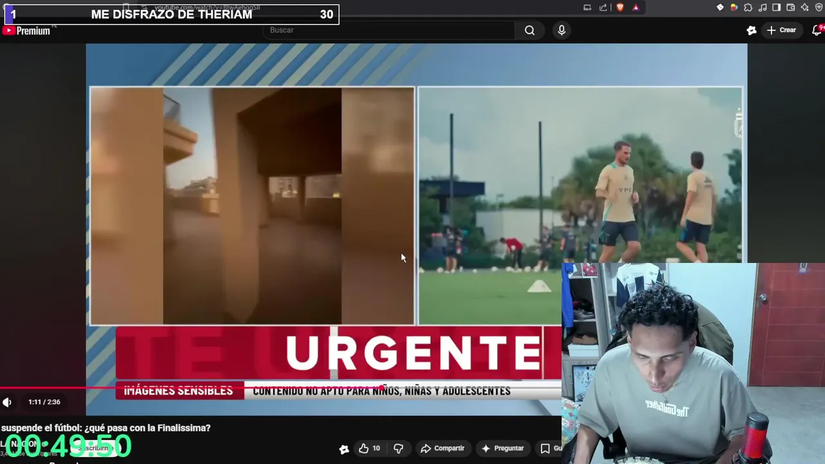This screenshot has width=825, height=464.
Task: Open the Crear create button
Action: click(781, 30)
